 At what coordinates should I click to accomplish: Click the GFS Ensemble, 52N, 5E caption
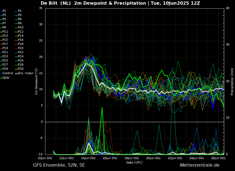(59, 165)
